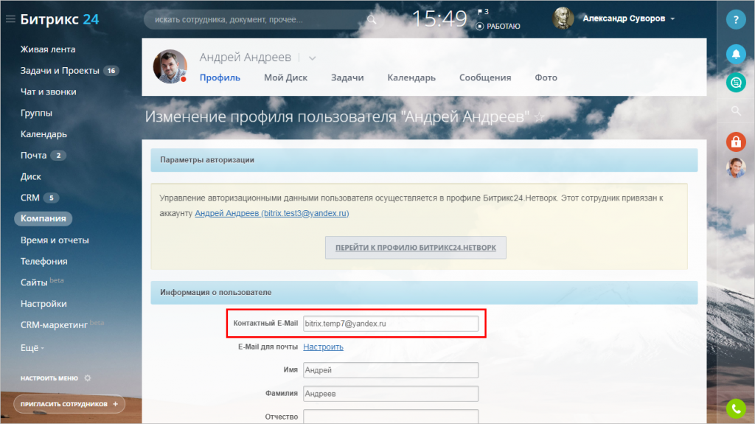
Task: Expand the Александр Суворов user menu
Action: (672, 18)
